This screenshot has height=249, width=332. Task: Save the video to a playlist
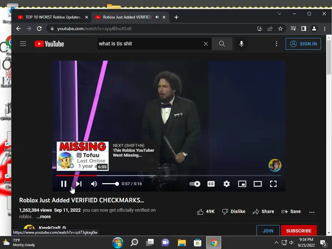click(291, 211)
